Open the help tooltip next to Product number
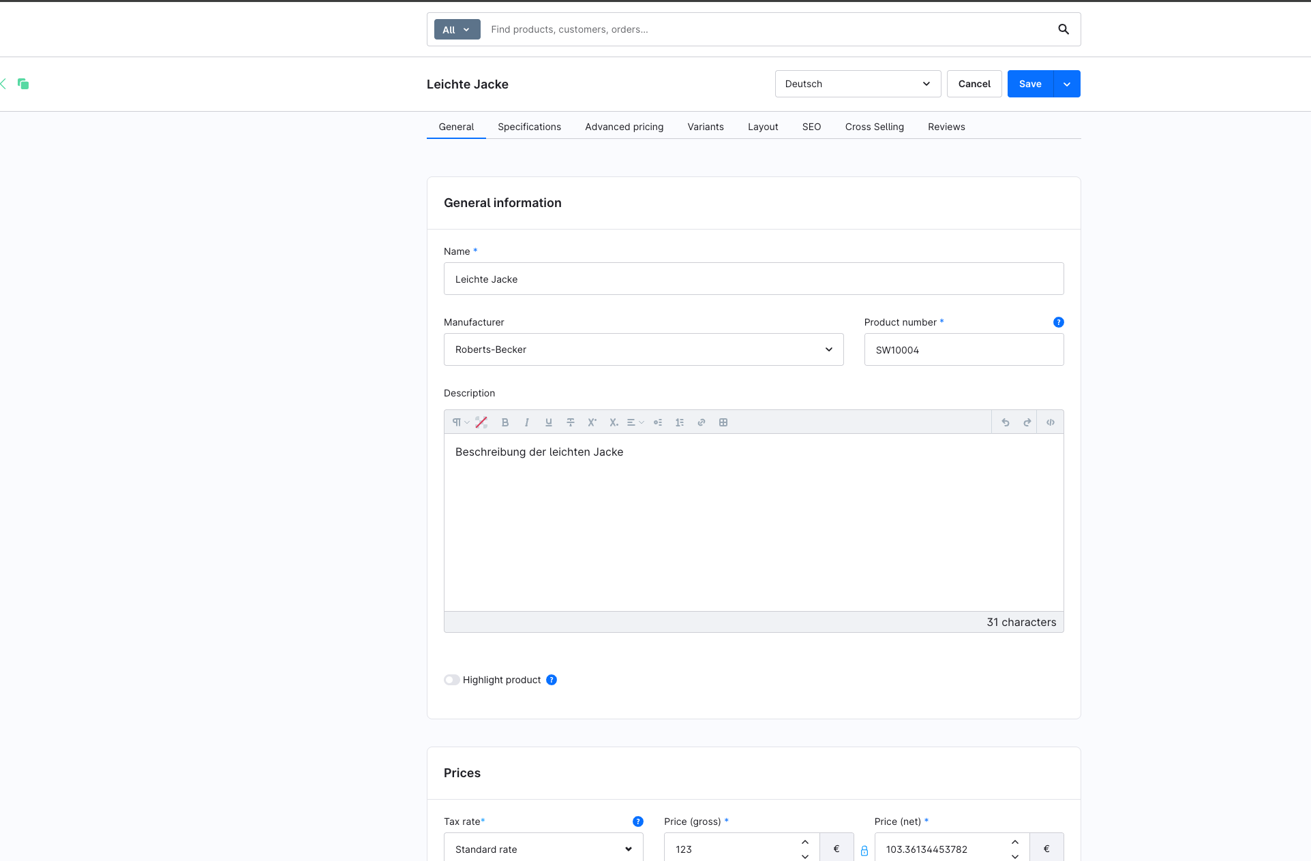The image size is (1311, 861). click(1058, 322)
